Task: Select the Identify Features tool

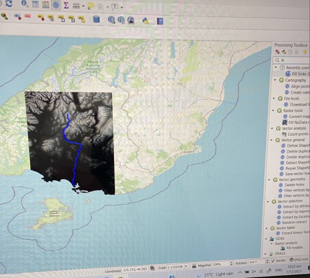Action: pos(25,4)
